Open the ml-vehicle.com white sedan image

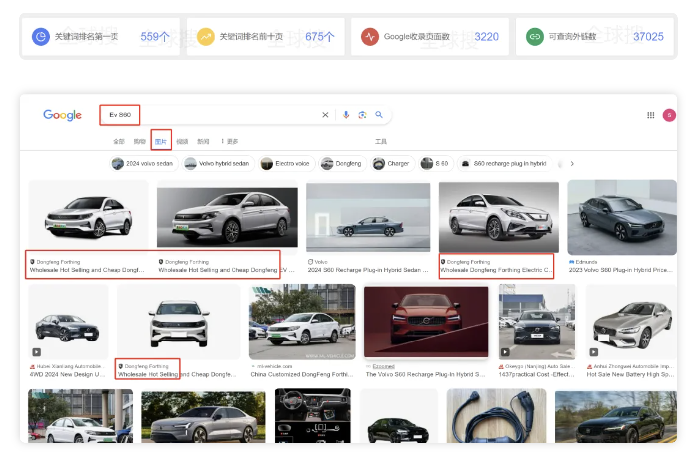pyautogui.click(x=302, y=322)
